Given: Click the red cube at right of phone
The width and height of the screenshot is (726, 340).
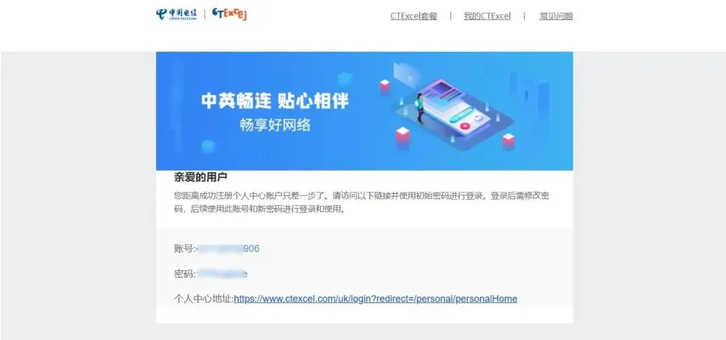Looking at the screenshot, I should pos(508,141).
